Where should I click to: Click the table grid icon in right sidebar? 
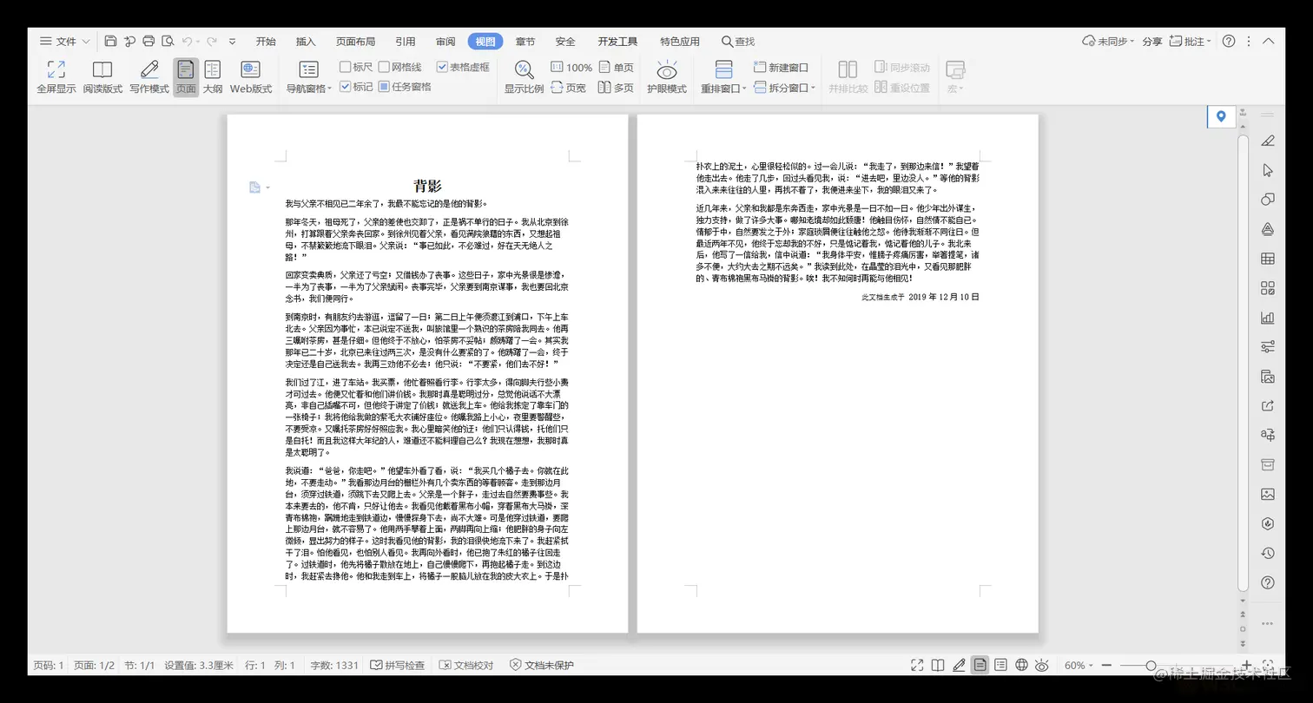click(x=1268, y=259)
